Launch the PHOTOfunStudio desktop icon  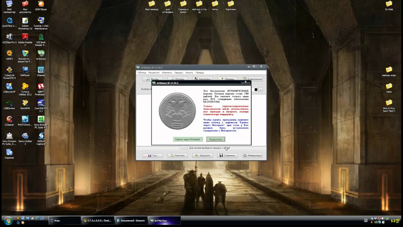[25, 121]
